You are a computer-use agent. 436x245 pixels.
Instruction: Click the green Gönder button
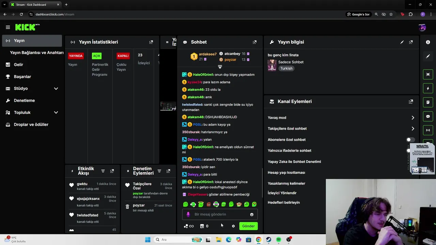point(248,226)
